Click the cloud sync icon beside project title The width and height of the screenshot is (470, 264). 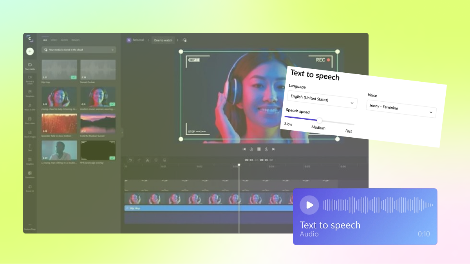[185, 40]
